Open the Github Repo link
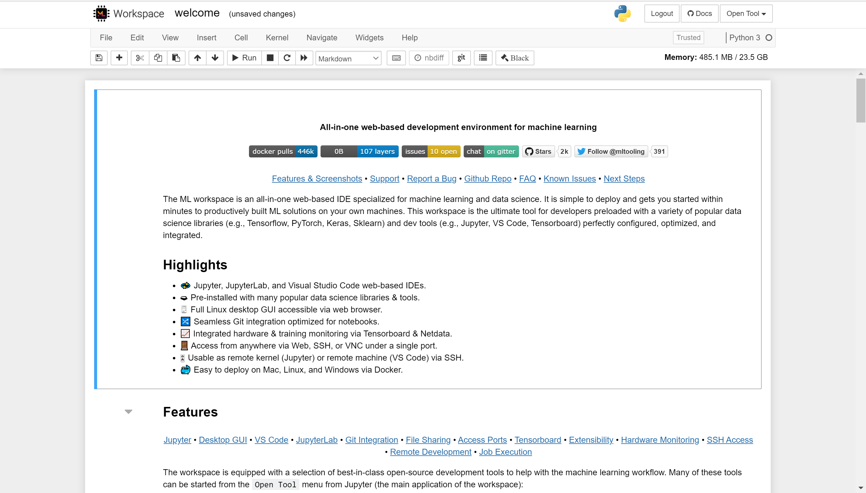 coord(488,178)
